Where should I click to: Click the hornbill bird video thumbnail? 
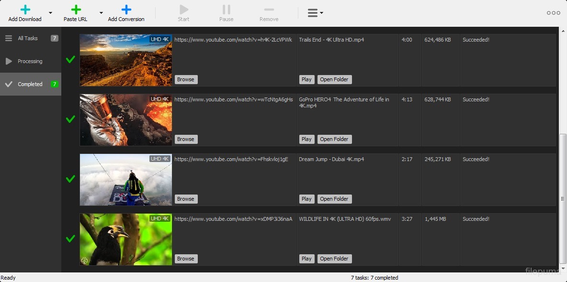pyautogui.click(x=125, y=239)
